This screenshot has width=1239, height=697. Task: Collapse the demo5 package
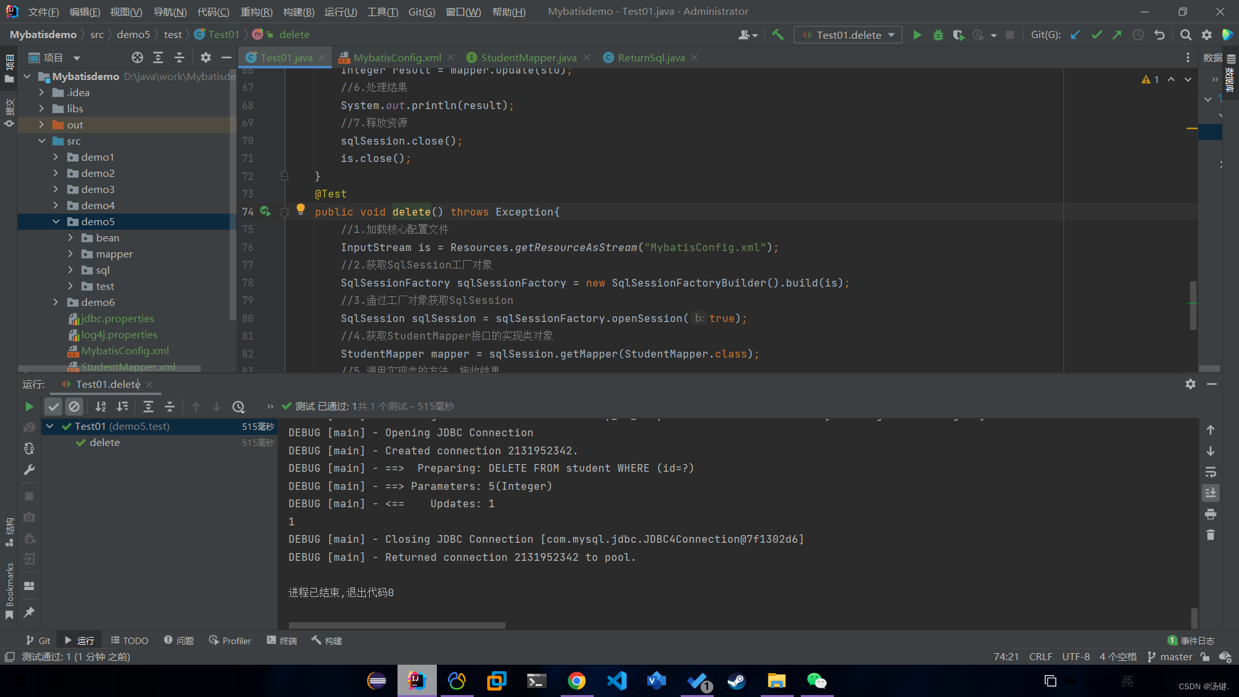[56, 221]
